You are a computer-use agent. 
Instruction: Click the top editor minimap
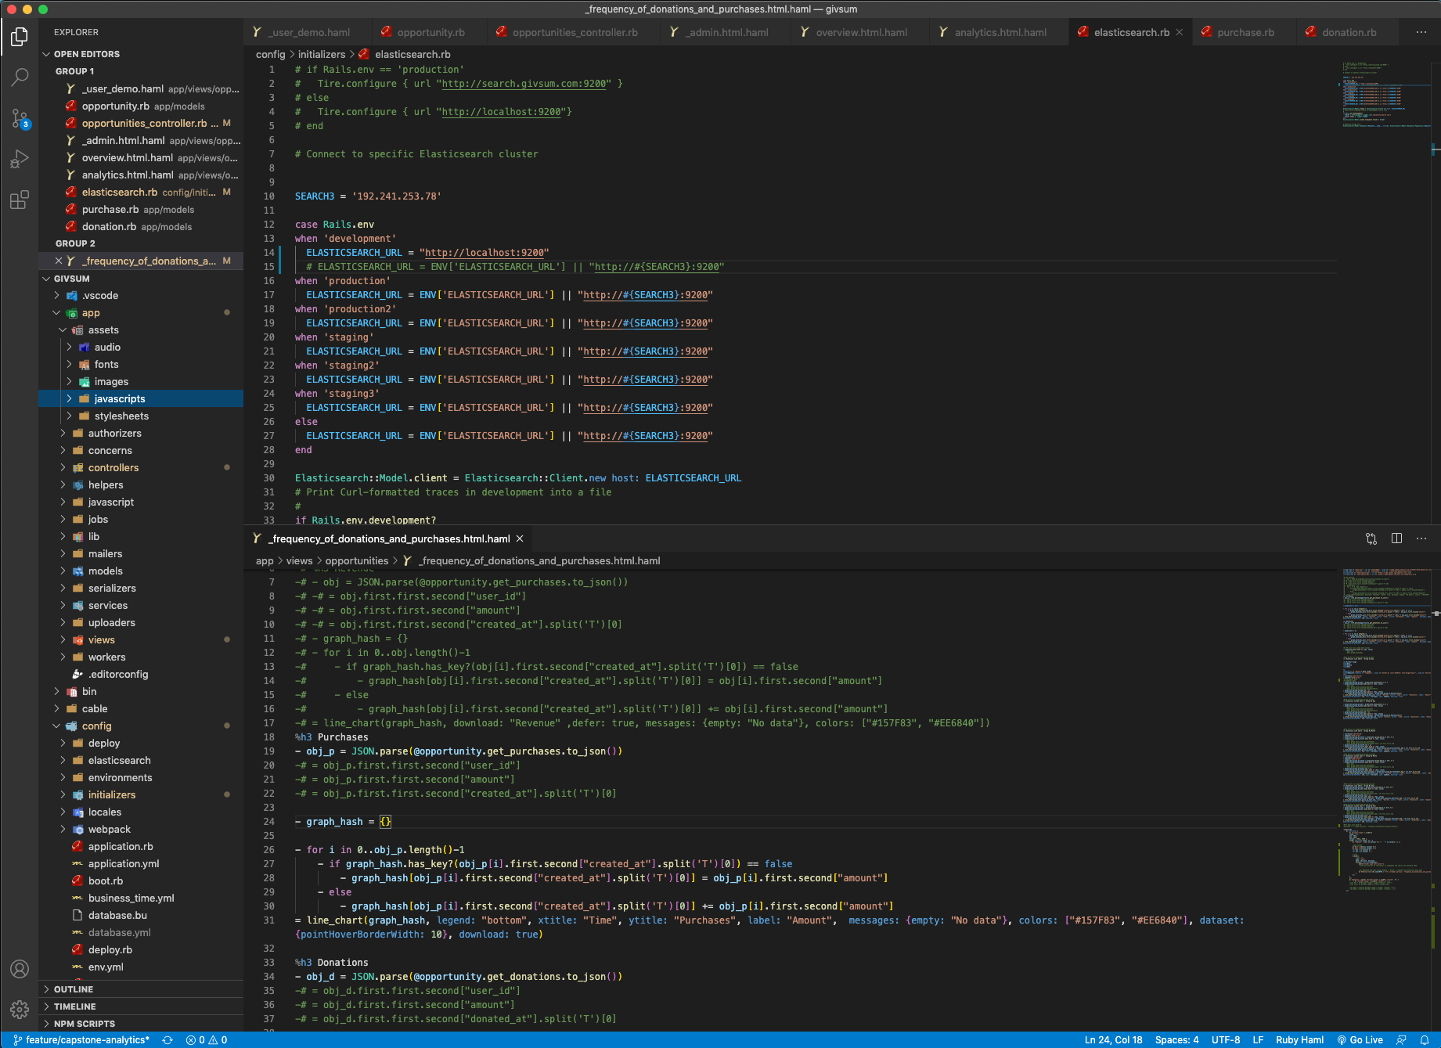point(1385,94)
